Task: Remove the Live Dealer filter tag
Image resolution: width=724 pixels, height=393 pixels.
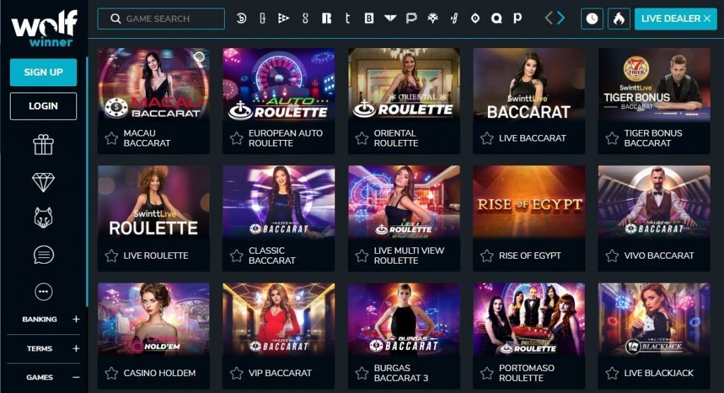Action: coord(707,18)
